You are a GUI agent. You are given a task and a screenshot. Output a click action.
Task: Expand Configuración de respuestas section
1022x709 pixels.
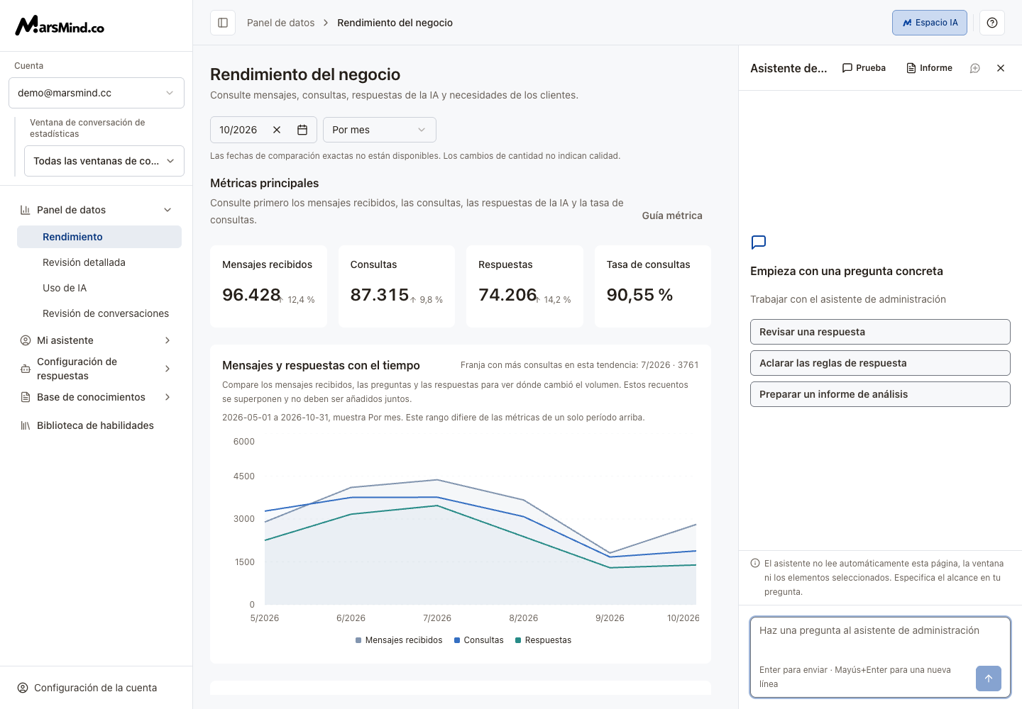pos(167,369)
